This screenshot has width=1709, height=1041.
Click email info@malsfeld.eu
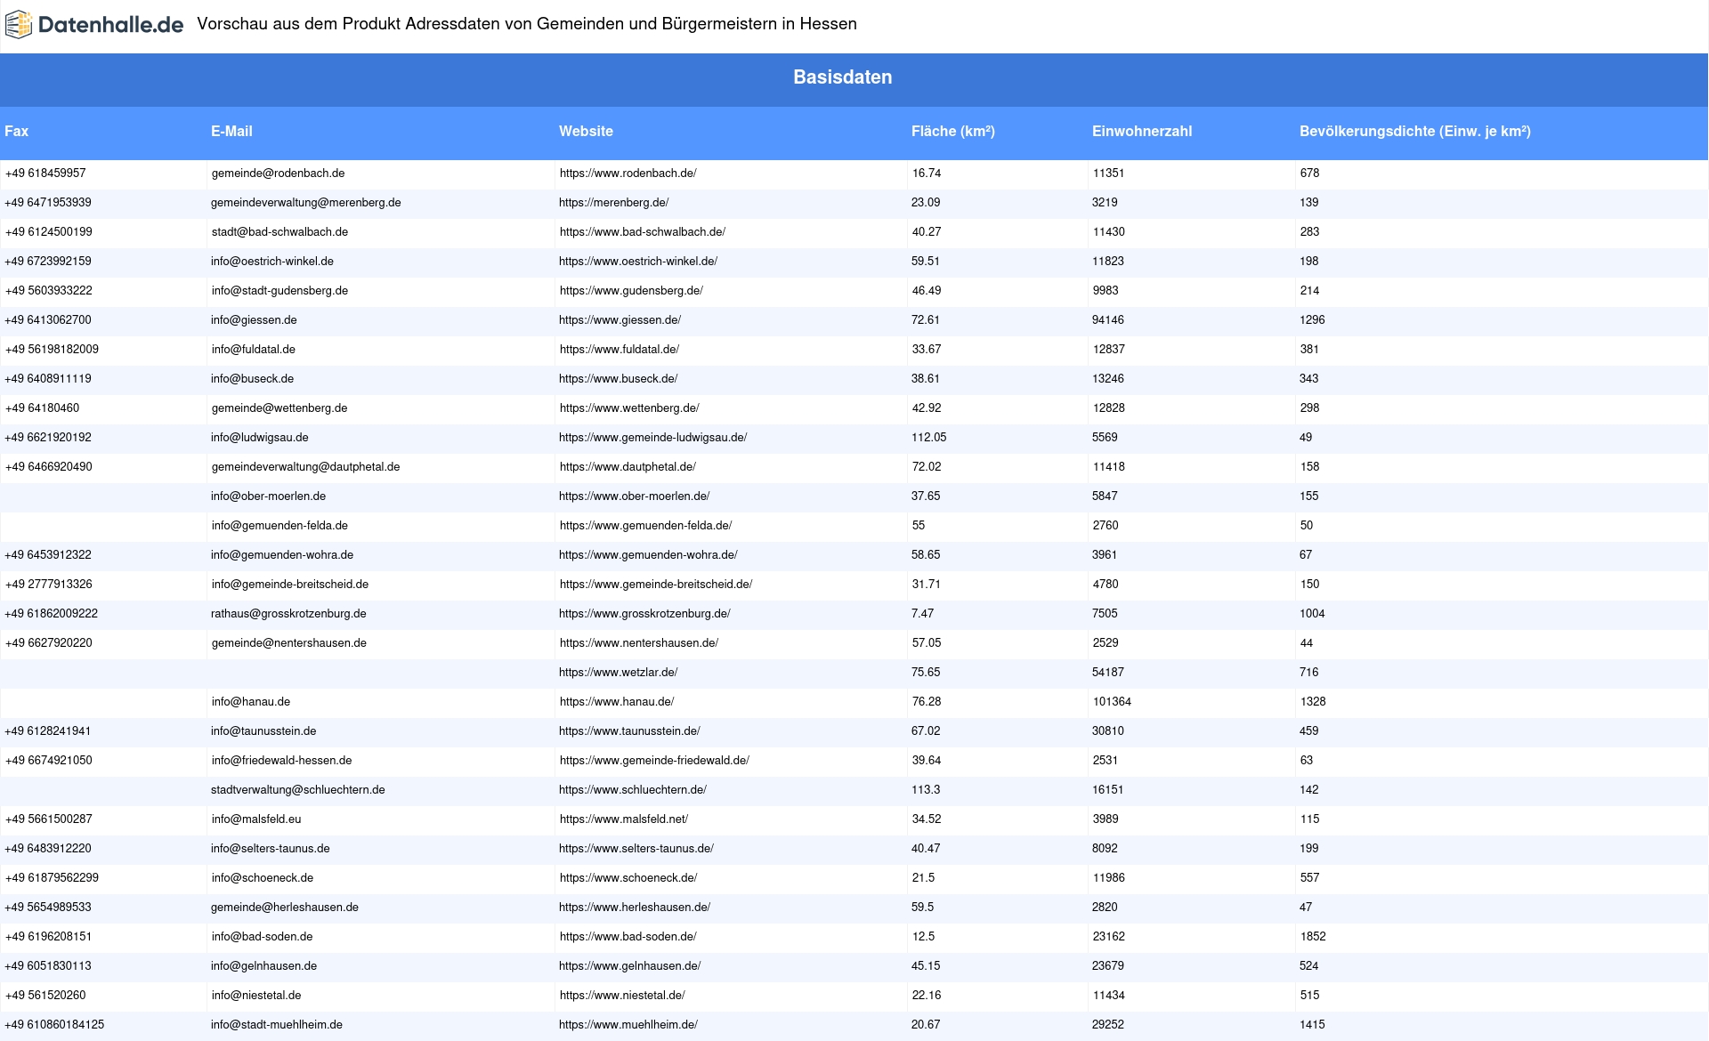(256, 819)
